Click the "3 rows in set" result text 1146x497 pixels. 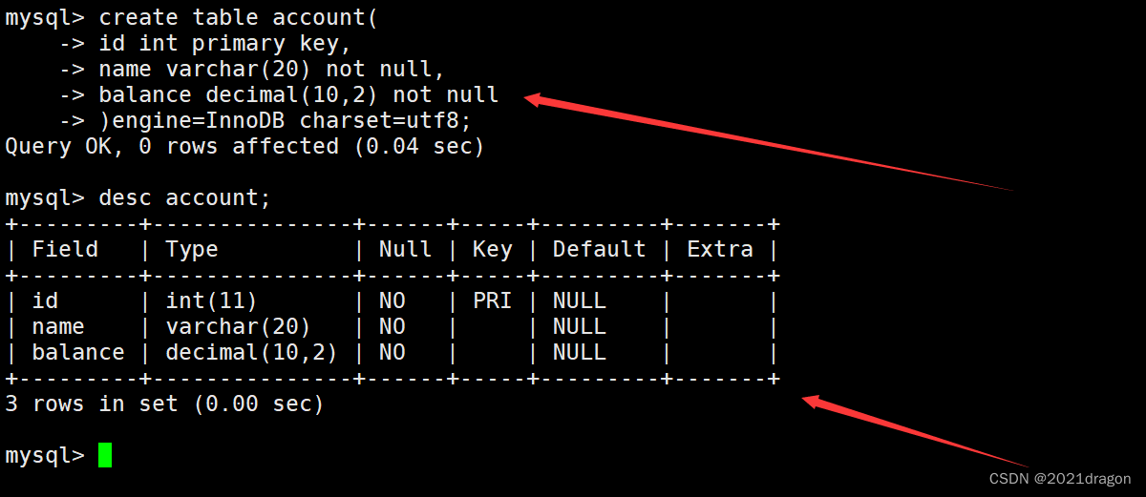point(164,404)
